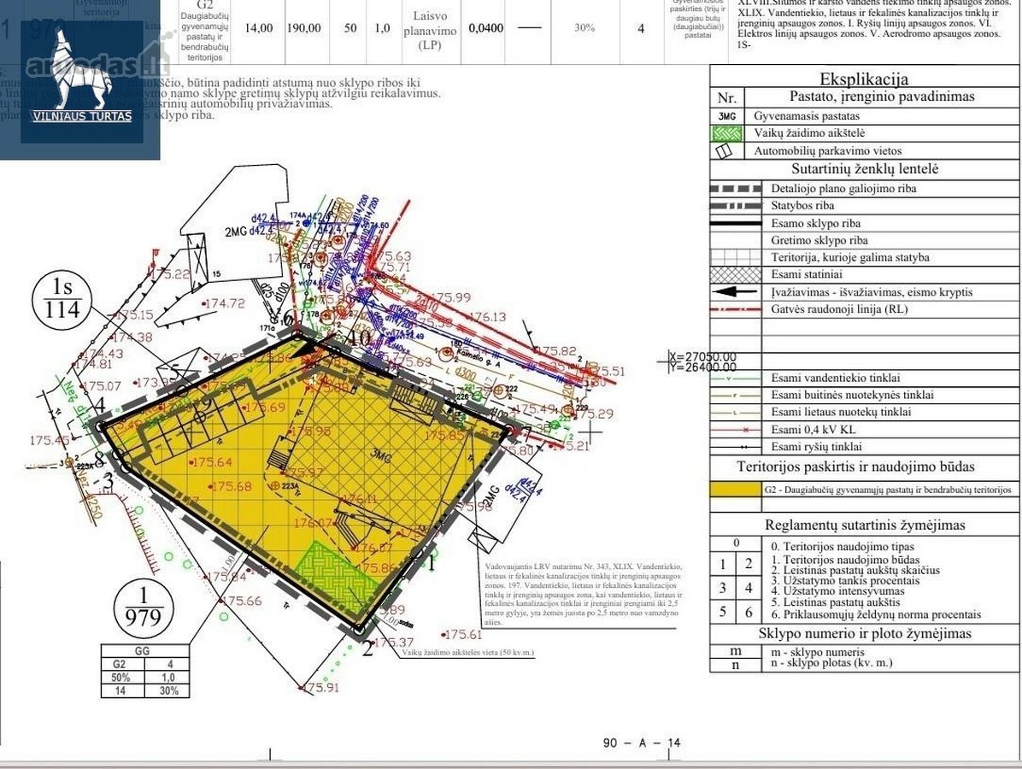Viewport: 1022px width, 769px height.
Task: Click the 'n' cell in plot marking key
Action: click(x=736, y=665)
